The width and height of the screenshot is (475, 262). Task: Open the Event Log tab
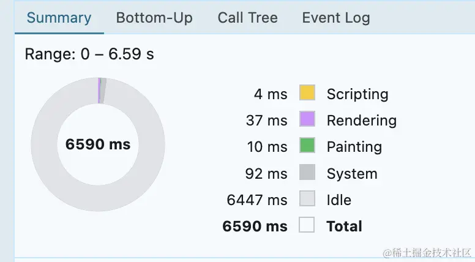click(336, 18)
